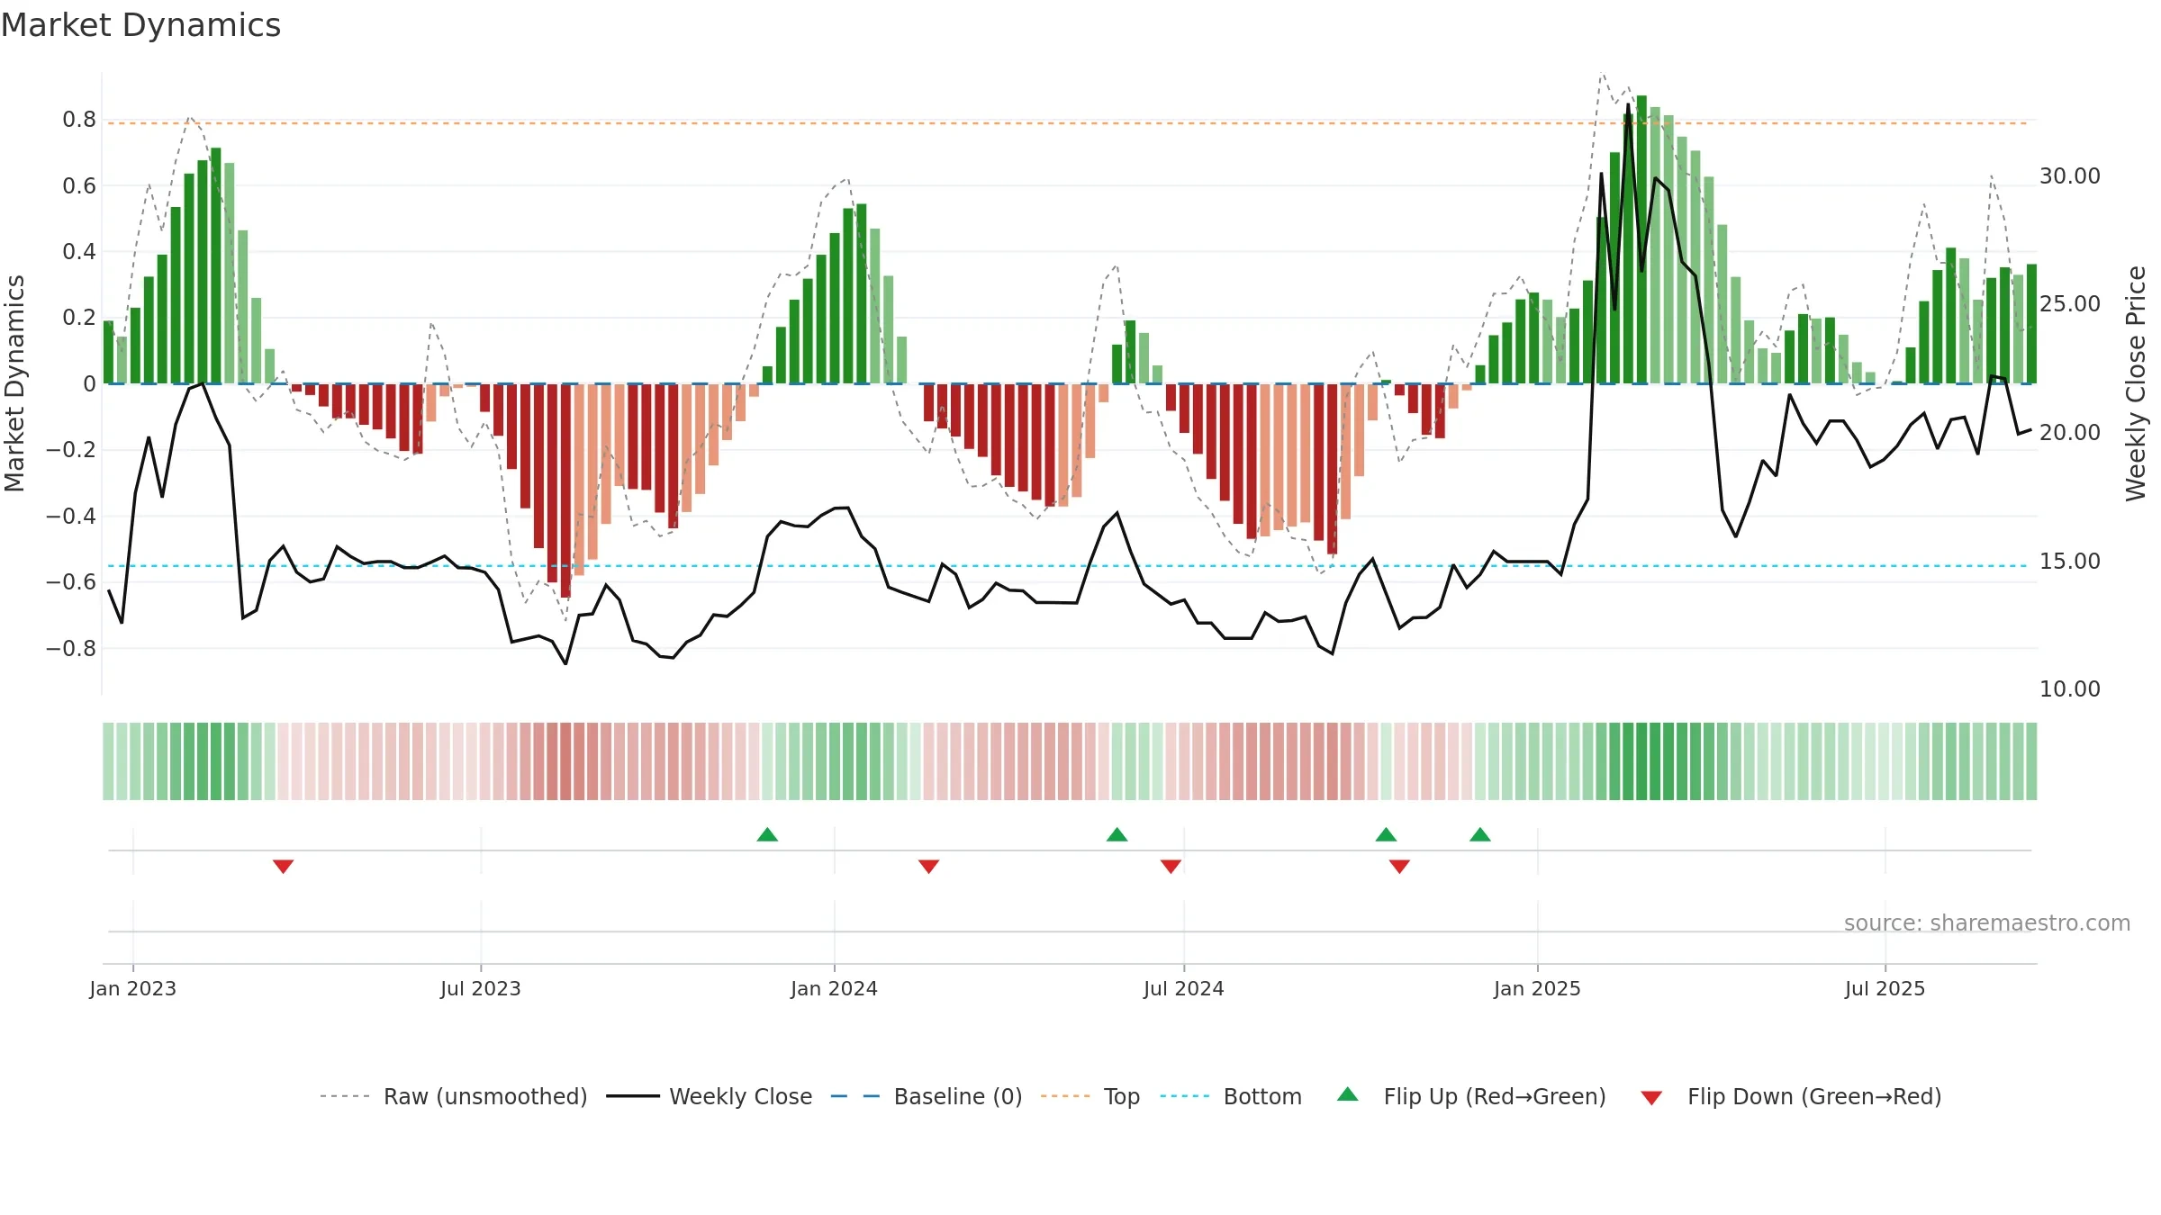Select the red flip-down marker after Jan 2024

coord(928,867)
